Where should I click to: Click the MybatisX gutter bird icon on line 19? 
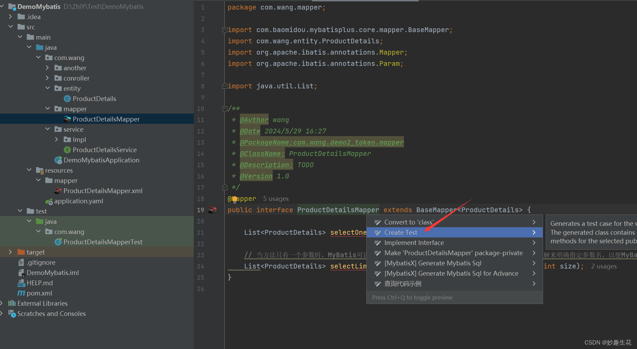pyautogui.click(x=212, y=209)
